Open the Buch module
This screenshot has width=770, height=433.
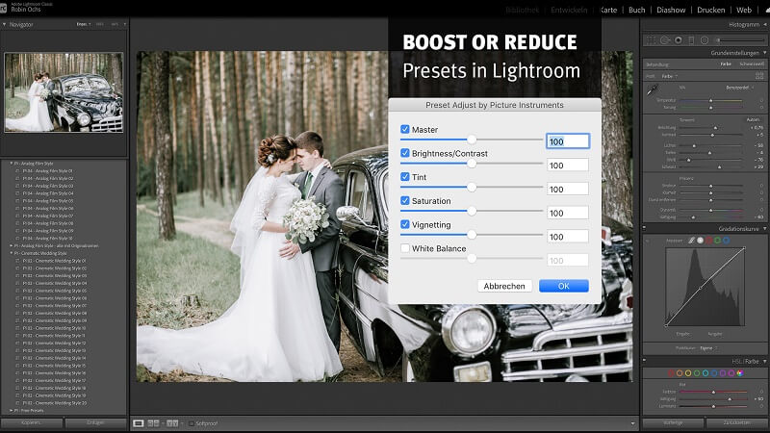point(637,10)
